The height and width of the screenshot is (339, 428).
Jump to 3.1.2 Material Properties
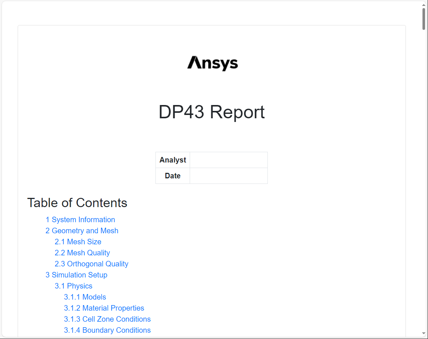tap(104, 308)
